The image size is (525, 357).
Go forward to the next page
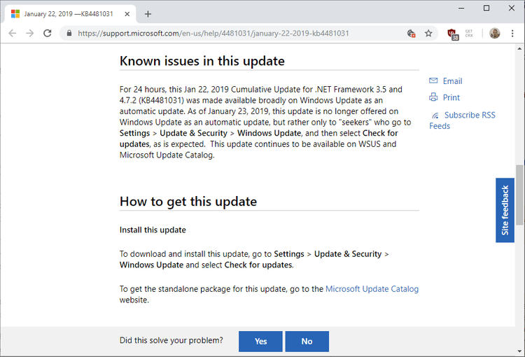tap(30, 33)
